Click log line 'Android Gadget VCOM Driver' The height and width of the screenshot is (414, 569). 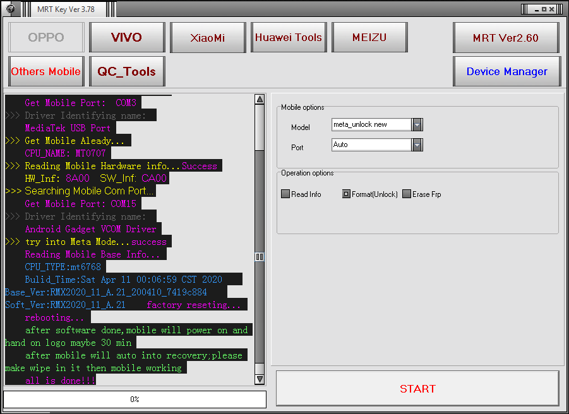pos(91,229)
